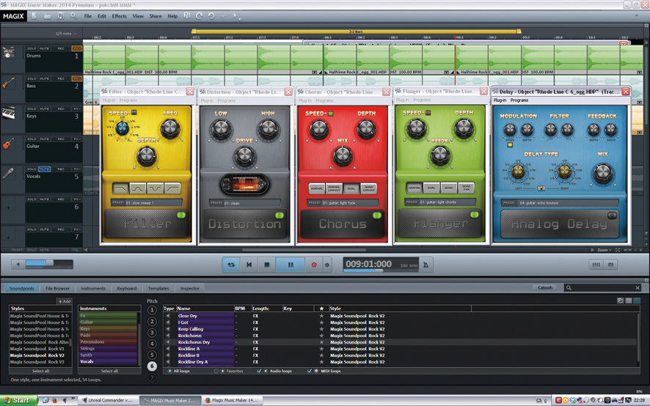The height and width of the screenshot is (406, 650).
Task: Unmute the Vocals track
Action: pos(44,169)
